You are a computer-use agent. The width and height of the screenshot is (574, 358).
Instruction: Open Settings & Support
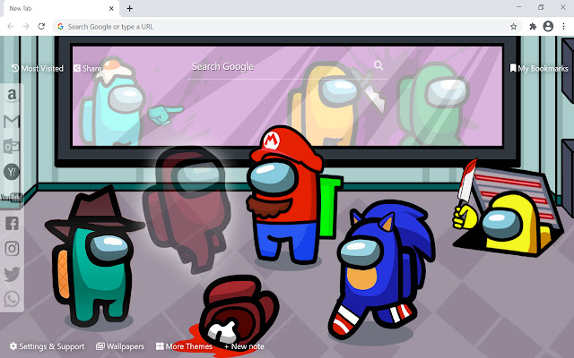[47, 346]
